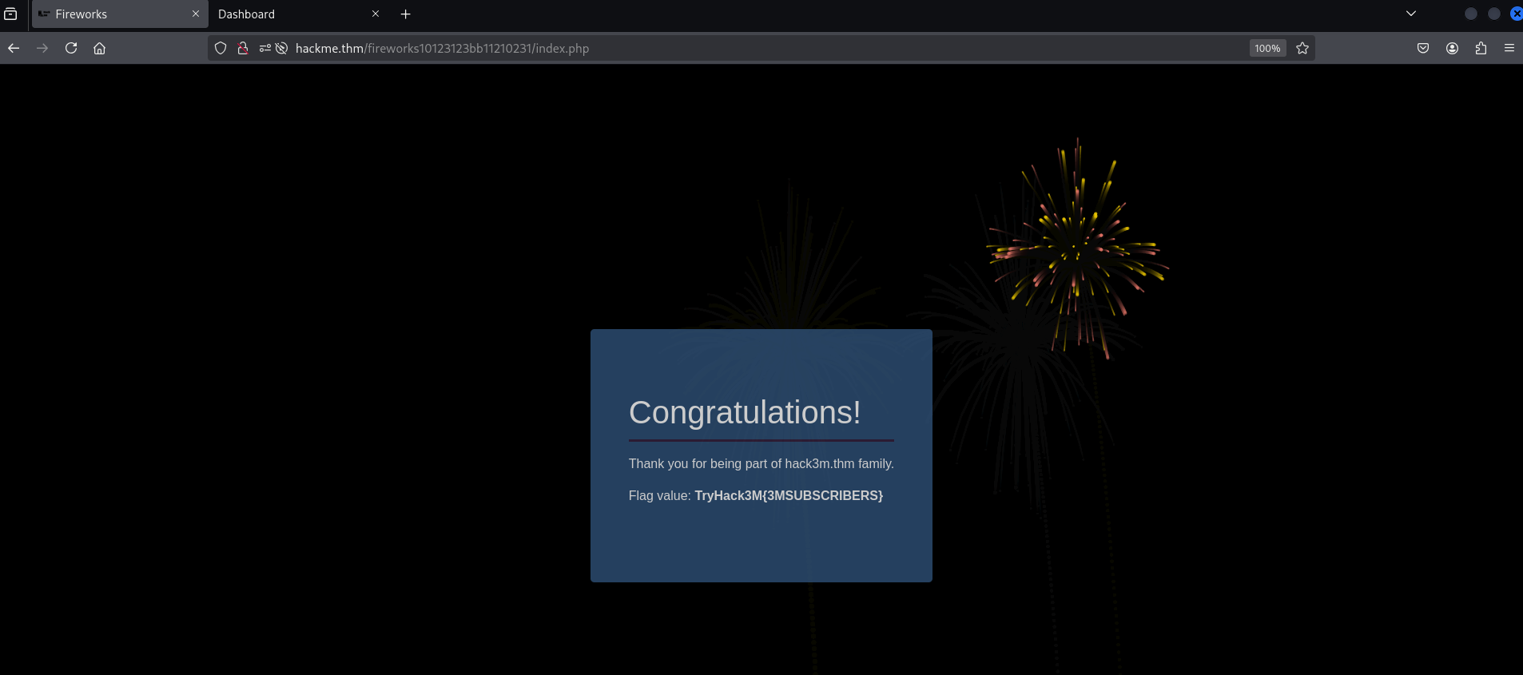This screenshot has height=675, width=1523.
Task: Open the Firefox account icon
Action: 1452,48
